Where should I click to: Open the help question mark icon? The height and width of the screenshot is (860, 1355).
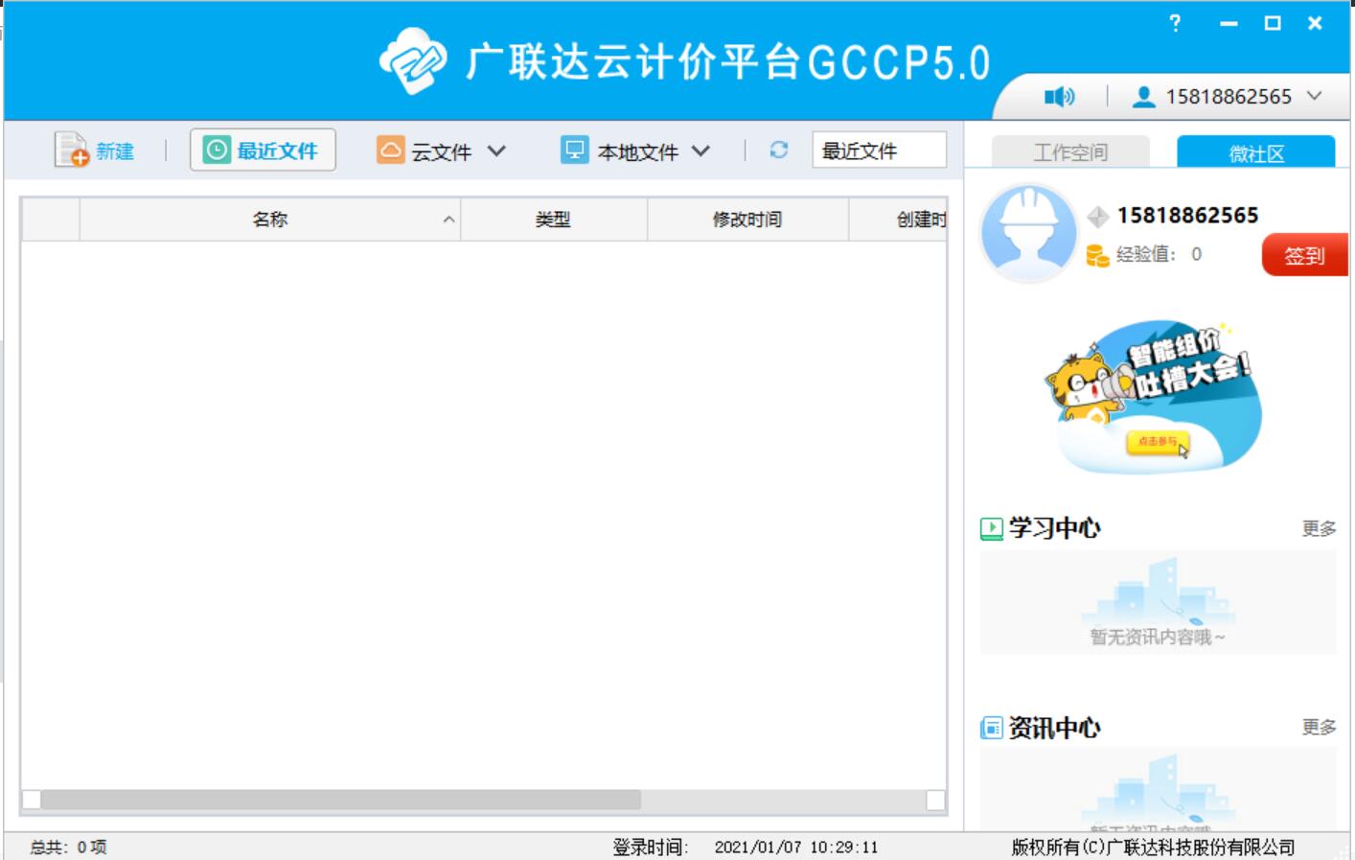[x=1175, y=23]
